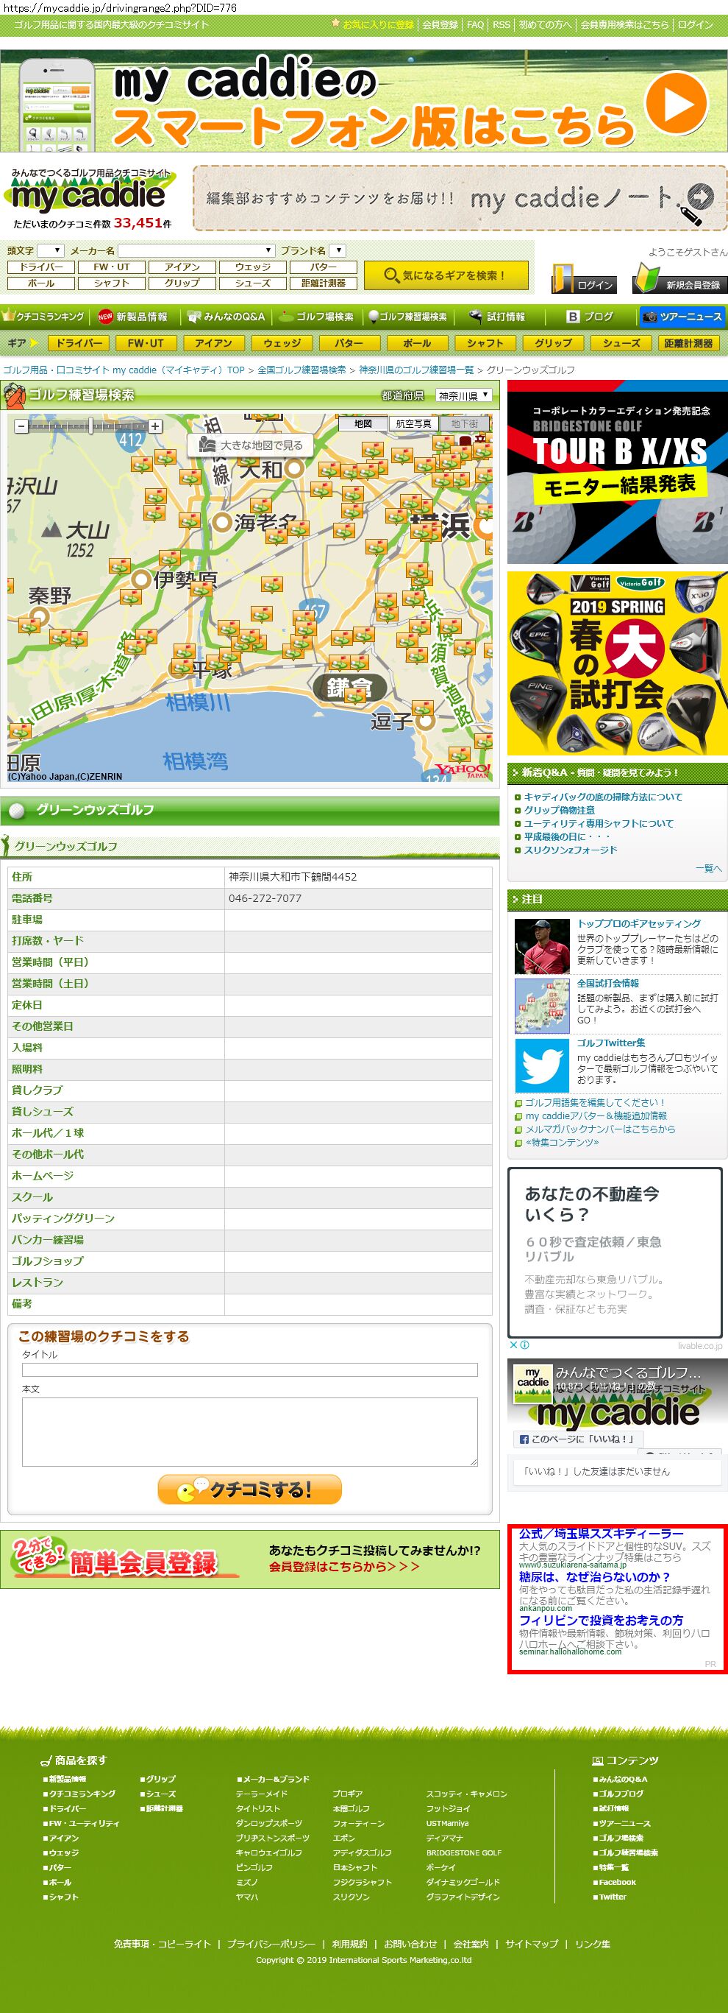Zoom in the map with plus button
Screen dimensions: 728x2013
[155, 426]
